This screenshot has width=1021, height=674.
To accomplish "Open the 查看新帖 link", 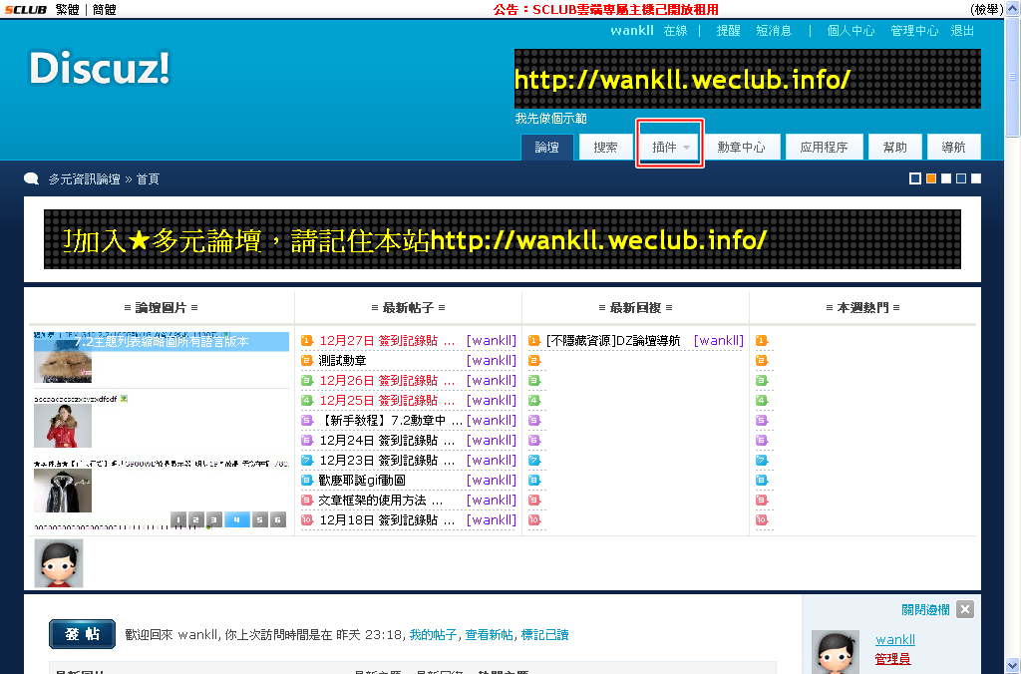I will coord(489,634).
